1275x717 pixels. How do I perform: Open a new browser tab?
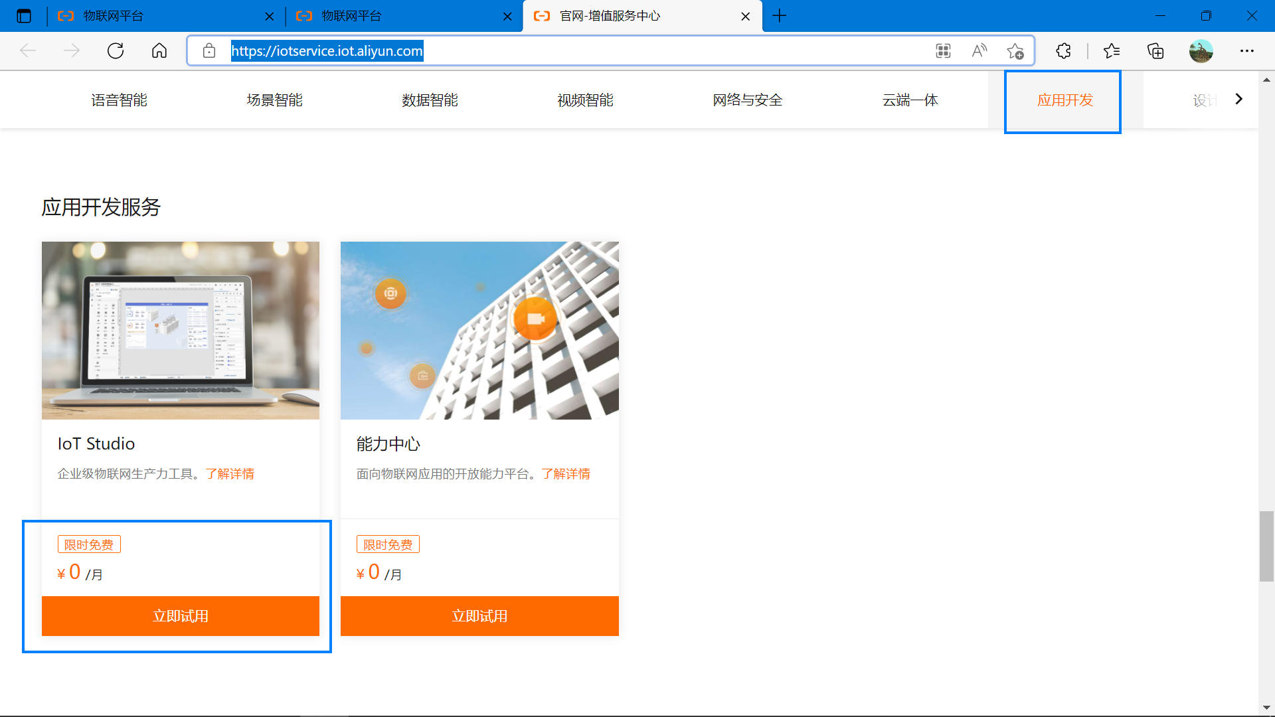click(780, 16)
